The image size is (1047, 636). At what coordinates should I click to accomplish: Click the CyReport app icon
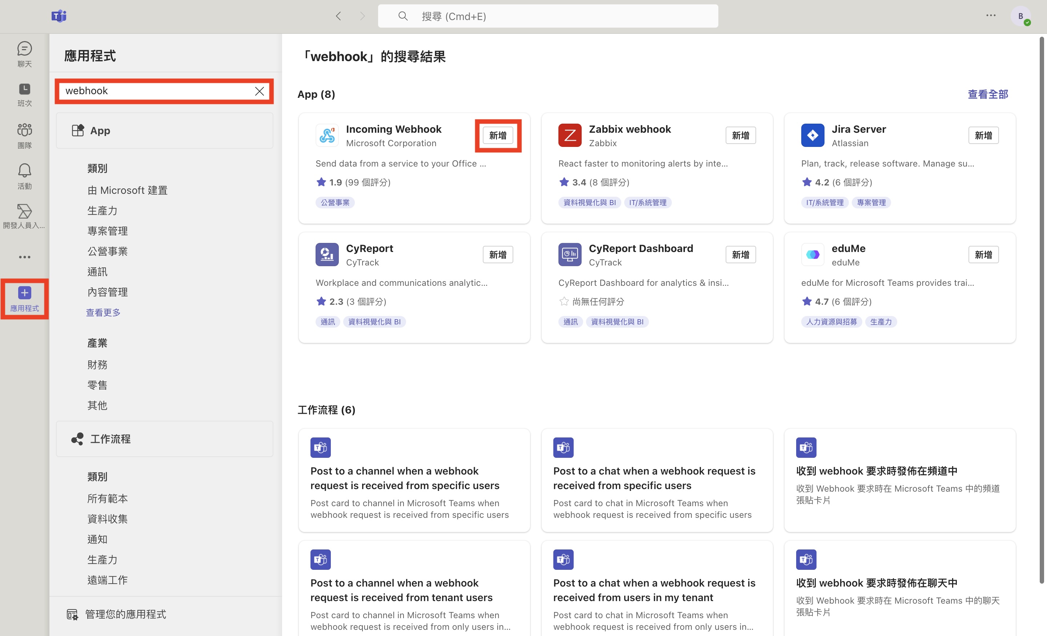[x=327, y=255]
